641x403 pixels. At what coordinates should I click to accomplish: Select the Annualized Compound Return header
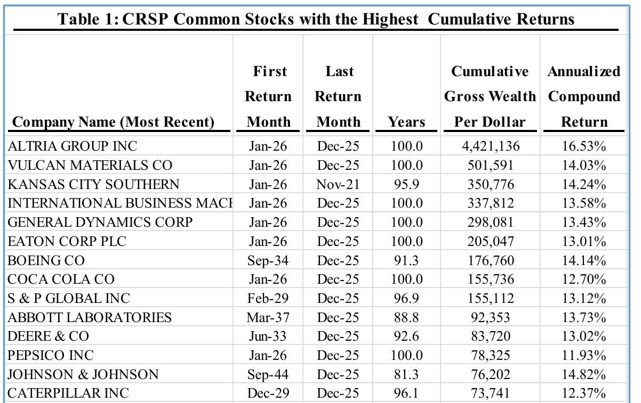point(584,96)
